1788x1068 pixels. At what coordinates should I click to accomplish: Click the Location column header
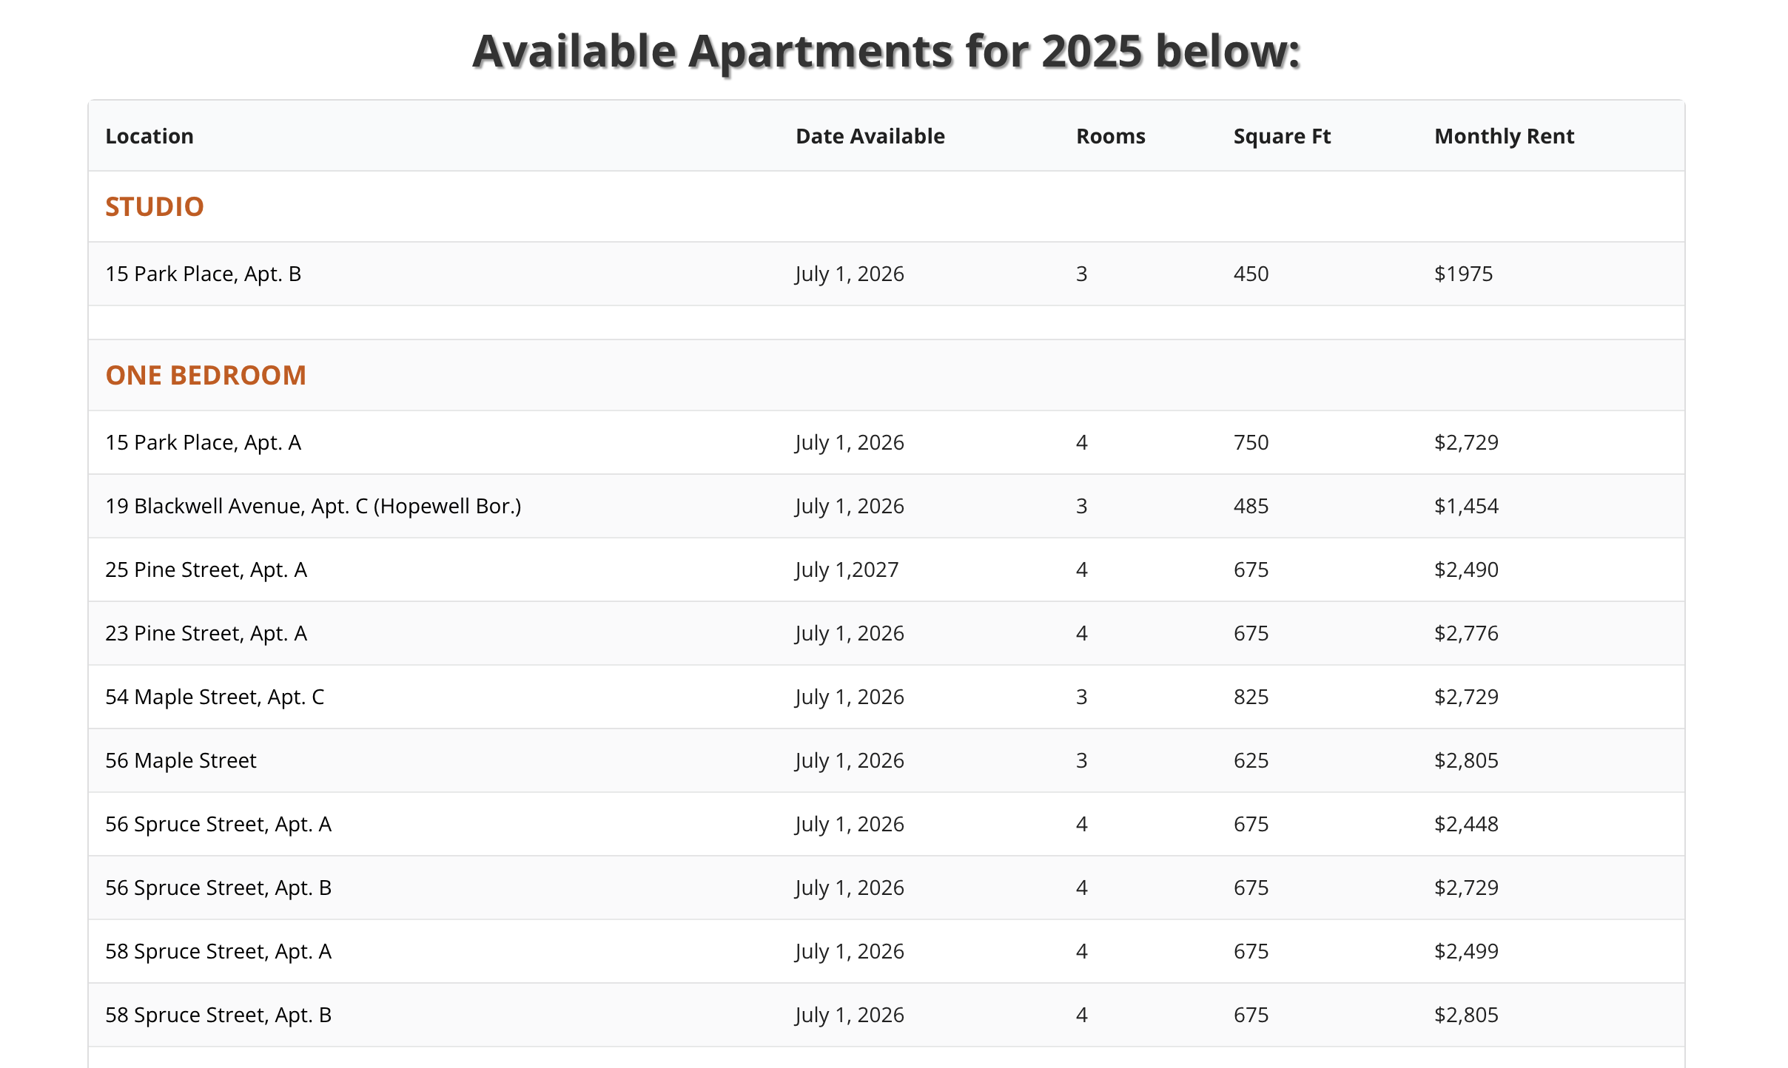(149, 136)
